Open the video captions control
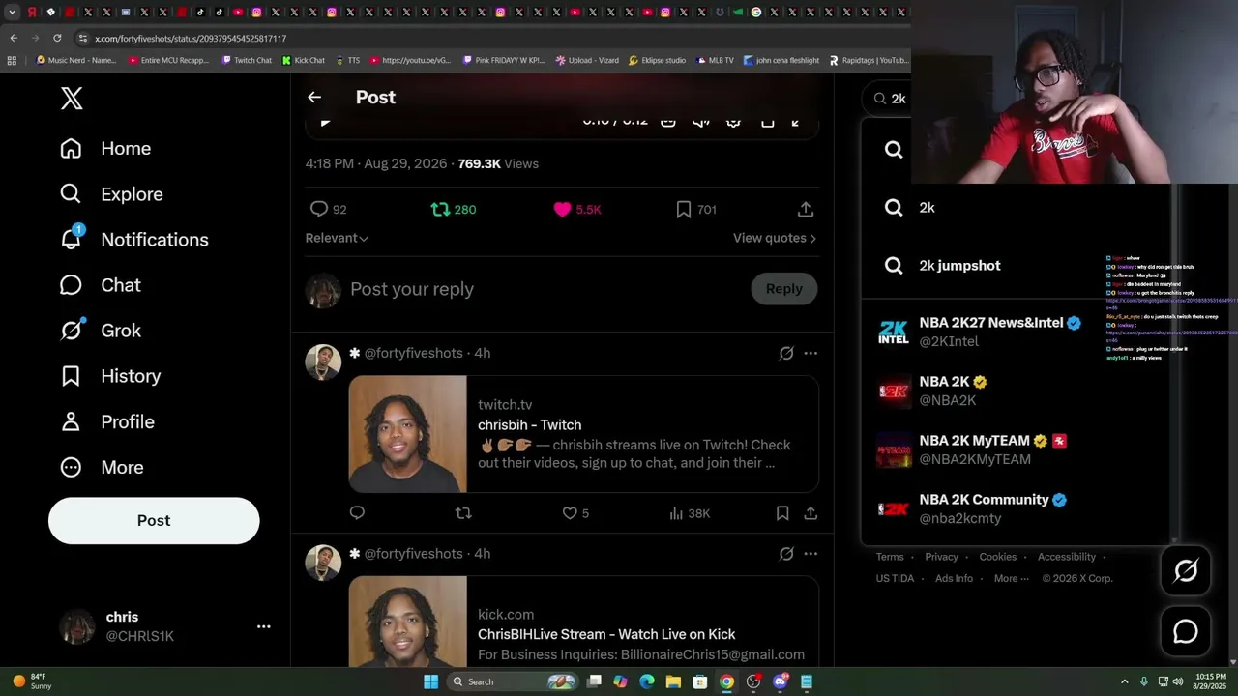Viewport: 1238px width, 696px height. pyautogui.click(x=668, y=121)
